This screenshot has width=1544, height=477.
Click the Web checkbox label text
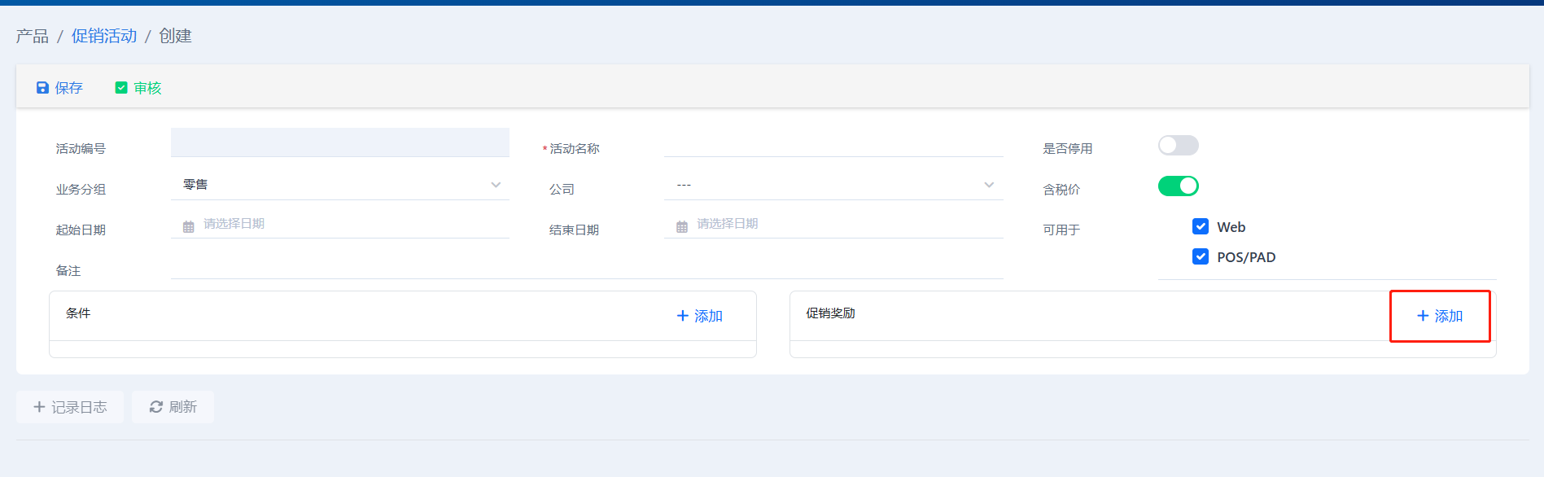pos(1231,227)
